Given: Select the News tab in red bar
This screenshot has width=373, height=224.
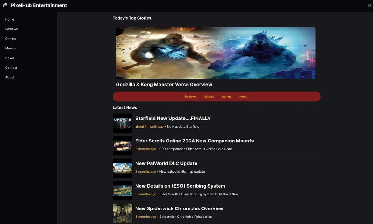Looking at the screenshot, I should pyautogui.click(x=243, y=96).
